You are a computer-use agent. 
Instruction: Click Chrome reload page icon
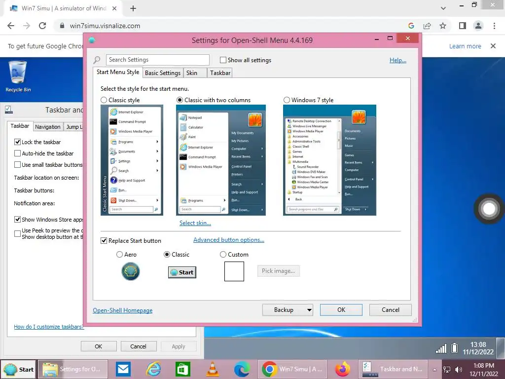point(42,26)
